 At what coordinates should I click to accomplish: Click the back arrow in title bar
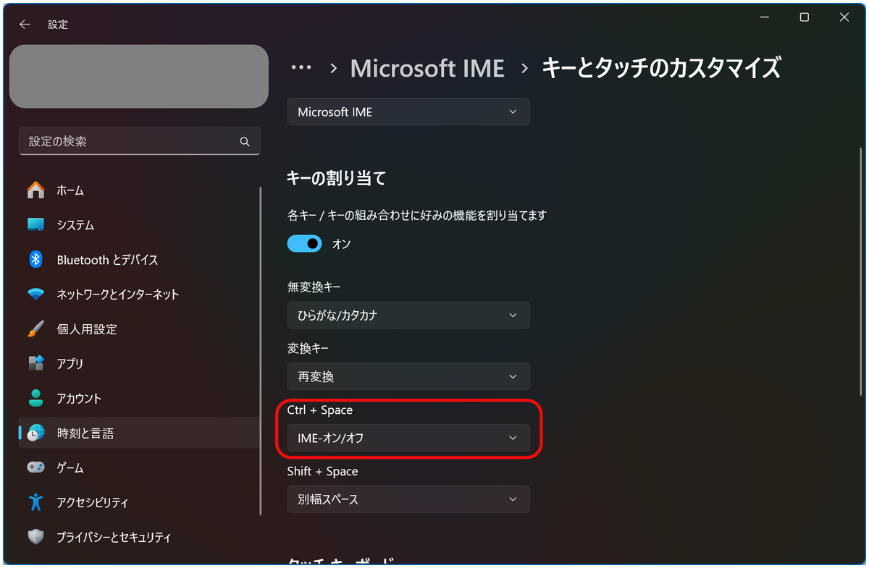click(25, 24)
